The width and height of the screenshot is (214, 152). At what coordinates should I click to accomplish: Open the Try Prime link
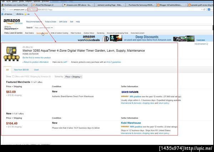click(x=19, y=23)
